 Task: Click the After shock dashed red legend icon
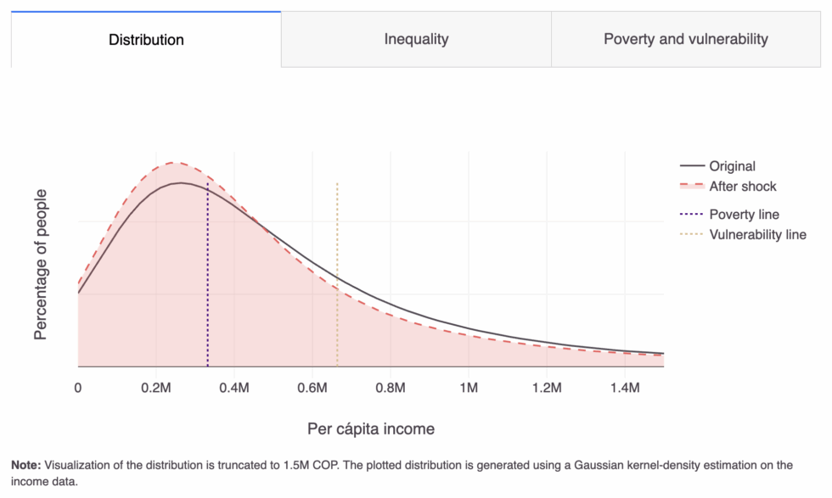pos(692,186)
